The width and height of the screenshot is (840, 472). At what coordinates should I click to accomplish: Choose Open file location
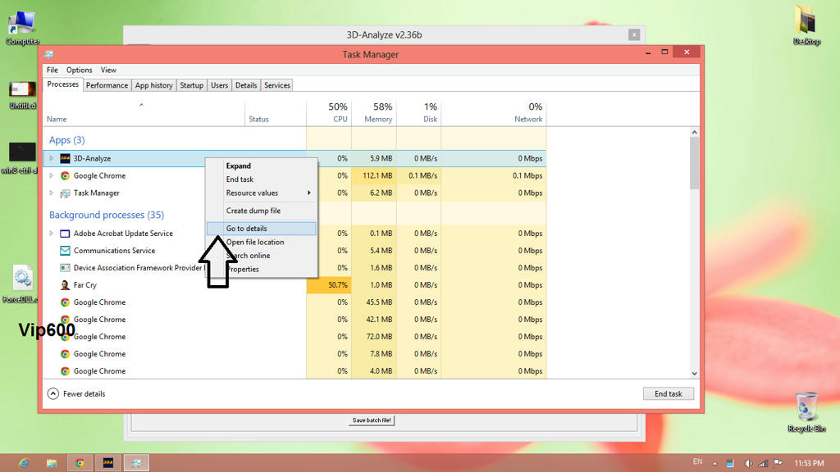[x=262, y=242]
